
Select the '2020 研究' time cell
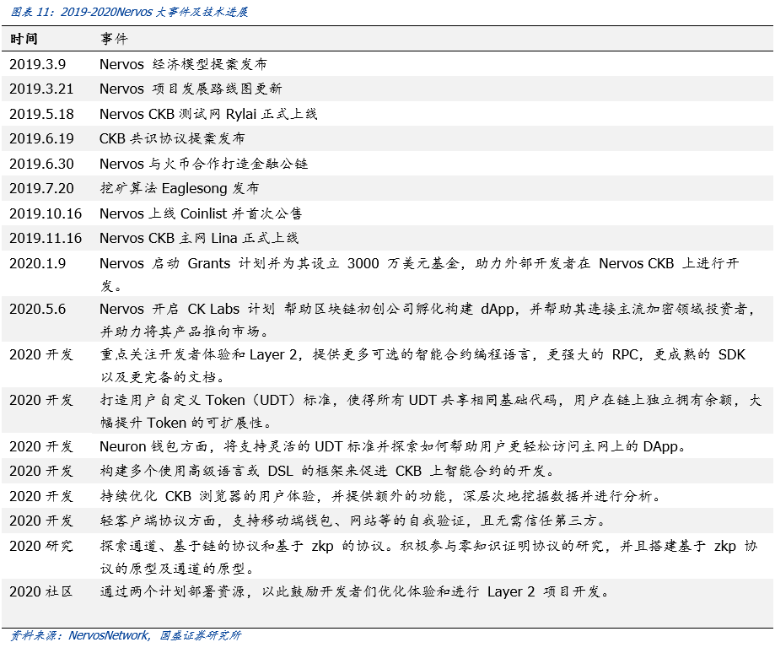pos(41,546)
